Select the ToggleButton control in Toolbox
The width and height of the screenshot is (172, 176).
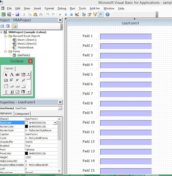[x=23, y=80]
